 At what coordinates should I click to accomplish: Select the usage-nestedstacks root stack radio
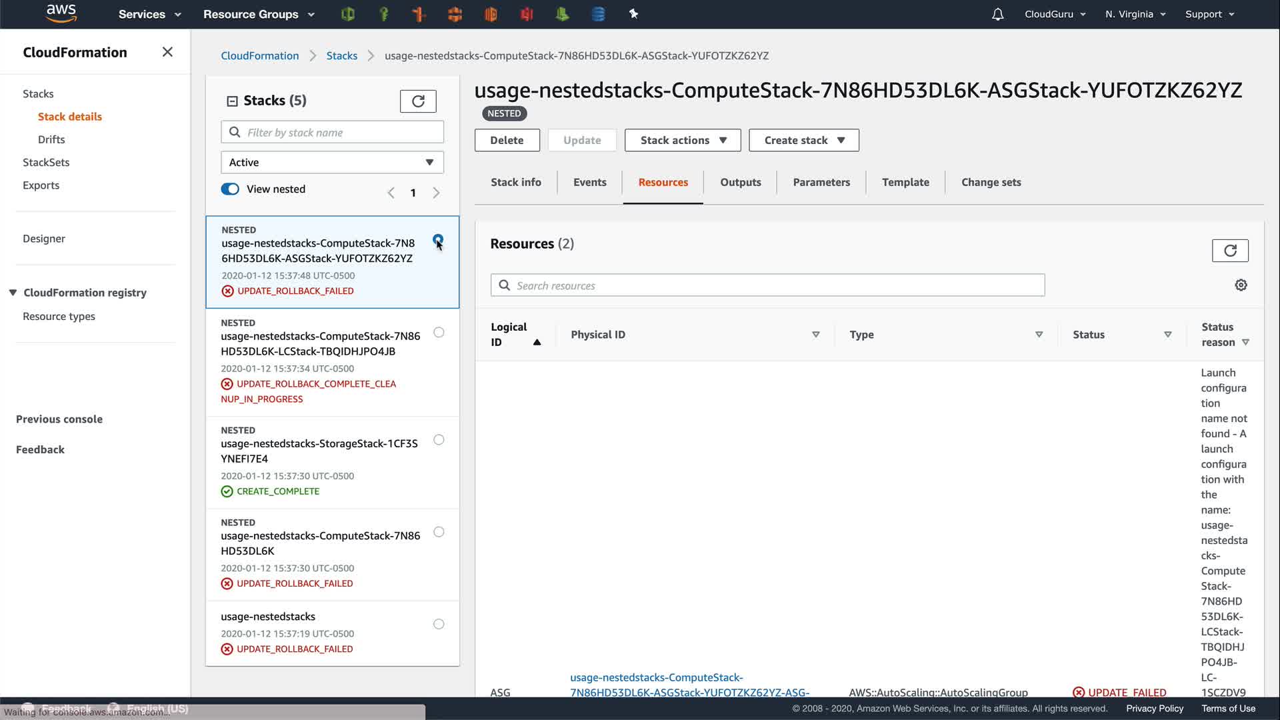[x=439, y=625]
